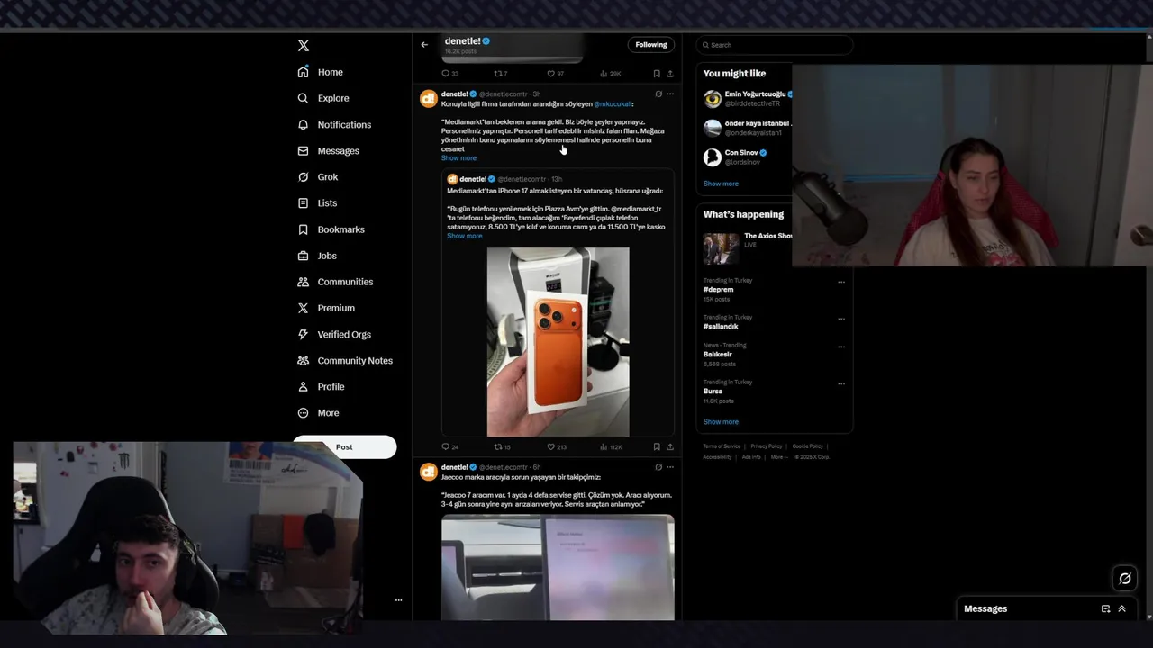Viewport: 1153px width, 648px height.
Task: Open Jobs page
Action: click(x=317, y=256)
